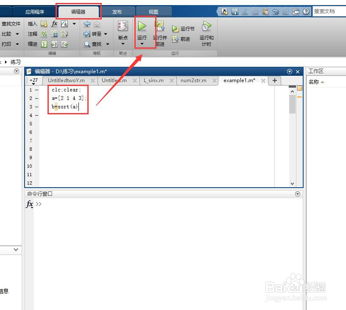Close the UntitledtwoY.m tab

(x=93, y=81)
